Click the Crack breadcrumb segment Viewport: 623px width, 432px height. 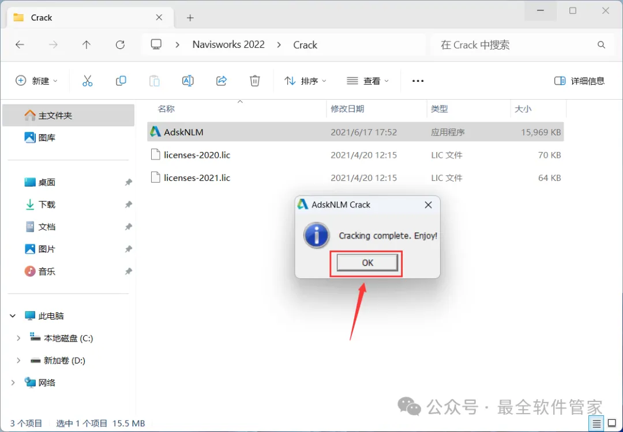(x=305, y=45)
